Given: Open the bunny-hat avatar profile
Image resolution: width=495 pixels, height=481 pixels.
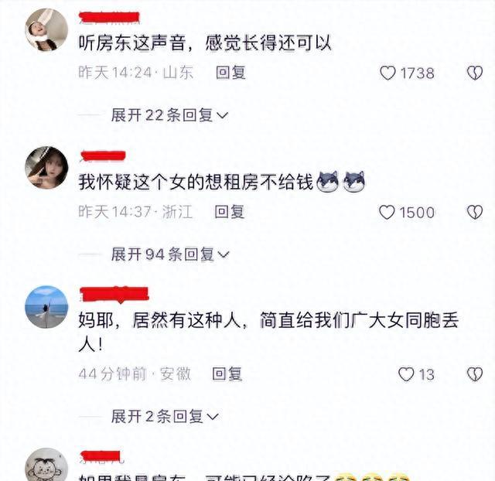Looking at the screenshot, I should click(46, 29).
